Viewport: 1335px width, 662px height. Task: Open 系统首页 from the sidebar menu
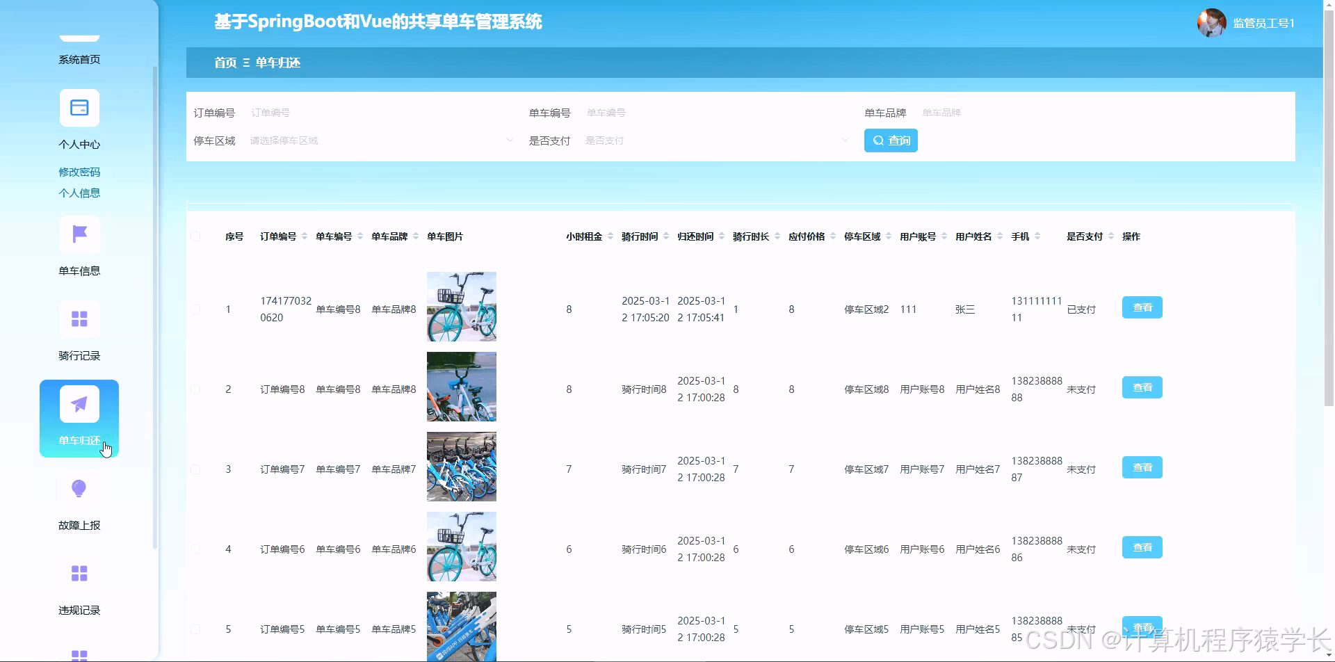[x=79, y=59]
